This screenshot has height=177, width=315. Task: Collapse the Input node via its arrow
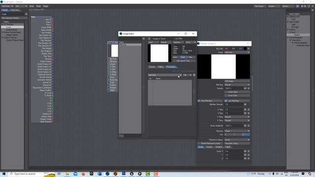[x=53, y=17]
